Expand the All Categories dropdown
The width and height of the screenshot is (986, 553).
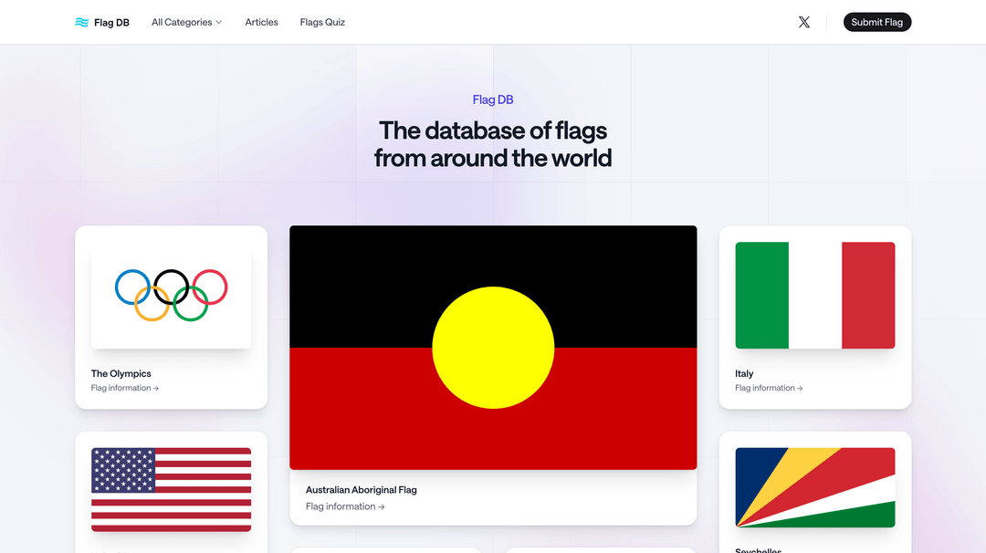tap(186, 22)
